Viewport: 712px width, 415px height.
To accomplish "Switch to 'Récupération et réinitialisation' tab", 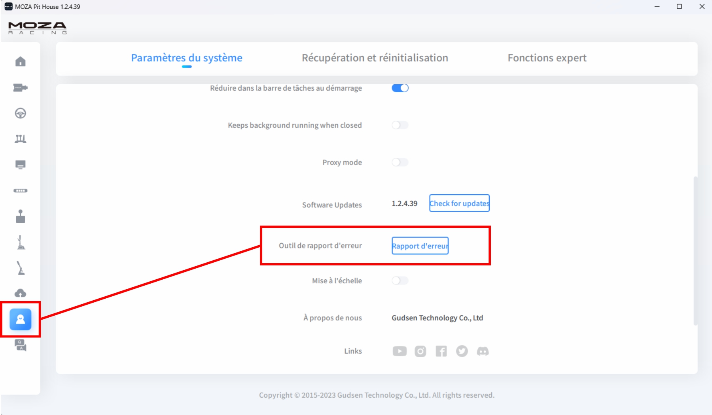I will pos(375,58).
